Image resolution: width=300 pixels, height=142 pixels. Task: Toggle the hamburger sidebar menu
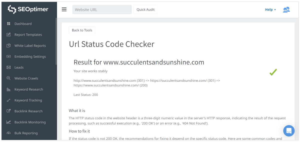[64, 9]
